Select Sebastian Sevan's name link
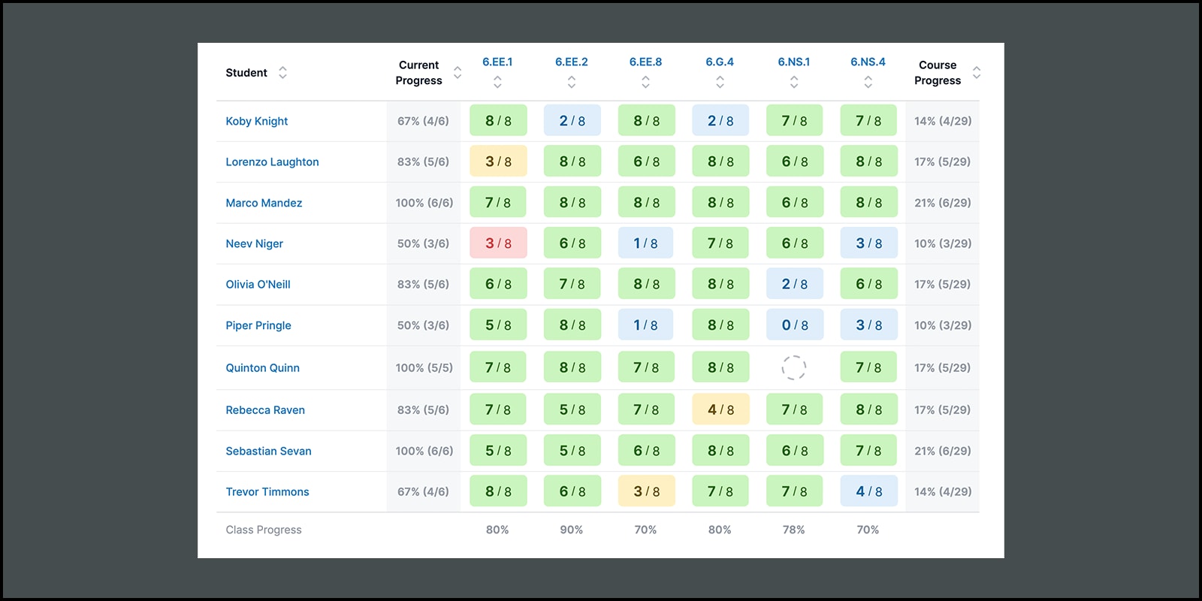 pos(268,451)
